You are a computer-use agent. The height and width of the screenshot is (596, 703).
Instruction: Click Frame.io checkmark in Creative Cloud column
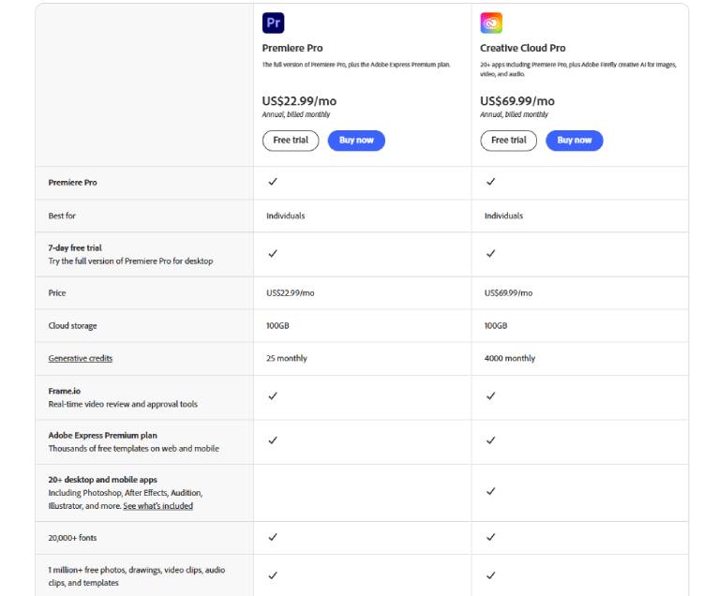click(x=491, y=396)
